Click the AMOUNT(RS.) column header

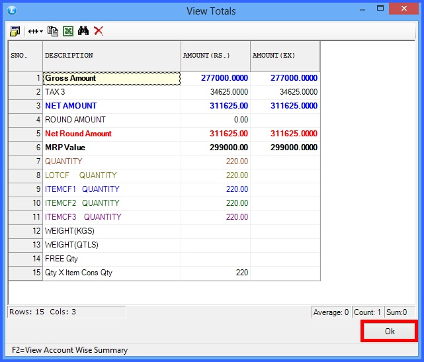(216, 56)
